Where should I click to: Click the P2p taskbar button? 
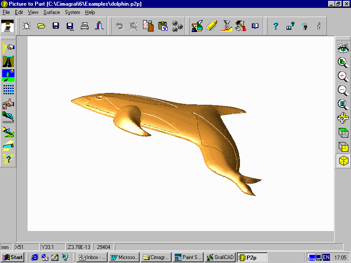pos(252,257)
